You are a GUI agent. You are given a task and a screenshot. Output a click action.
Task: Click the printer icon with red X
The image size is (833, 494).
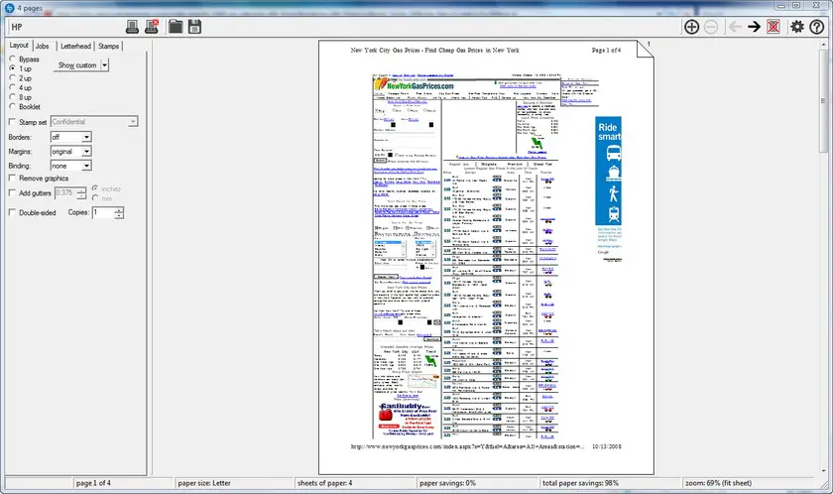click(152, 27)
